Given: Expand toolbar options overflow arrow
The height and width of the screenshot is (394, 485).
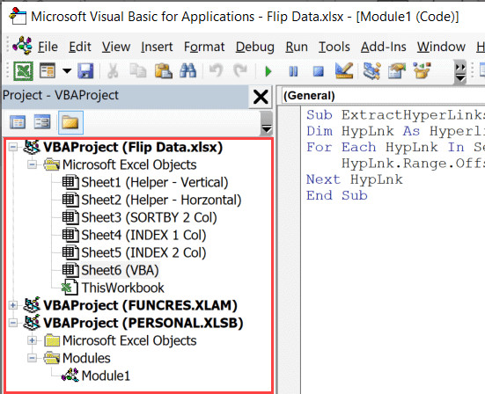Looking at the screenshot, I should click(x=460, y=72).
